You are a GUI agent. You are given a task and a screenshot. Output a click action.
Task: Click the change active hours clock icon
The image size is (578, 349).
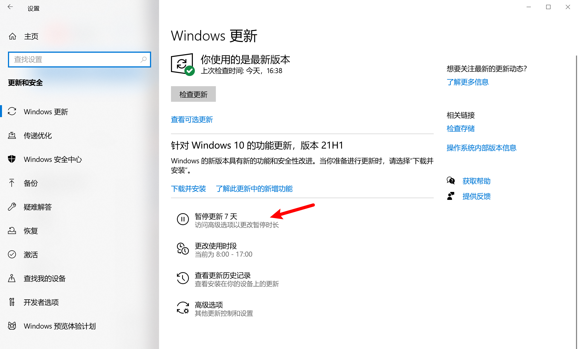(183, 249)
